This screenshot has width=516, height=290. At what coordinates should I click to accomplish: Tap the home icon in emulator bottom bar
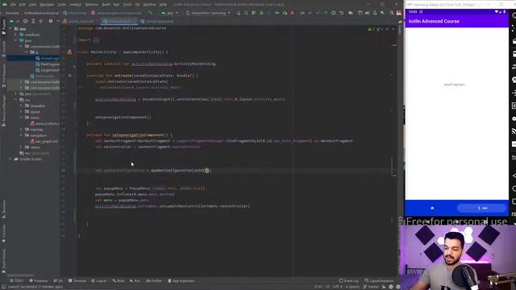(432, 208)
